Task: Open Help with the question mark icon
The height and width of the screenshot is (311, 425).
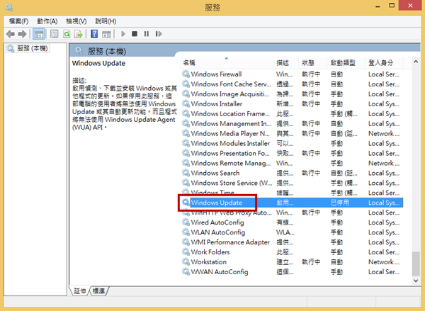Action: pos(94,34)
